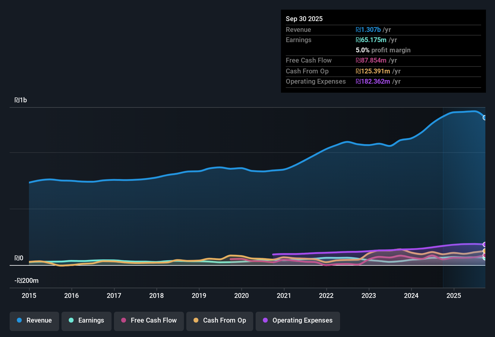Click the ₪1b axis label
The image size is (495, 337).
[20, 100]
